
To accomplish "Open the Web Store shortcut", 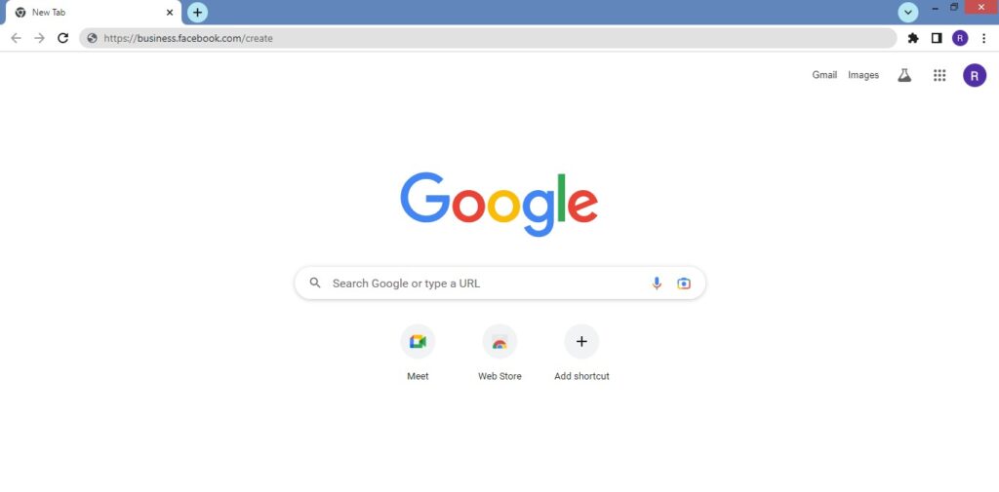I will pyautogui.click(x=499, y=354).
